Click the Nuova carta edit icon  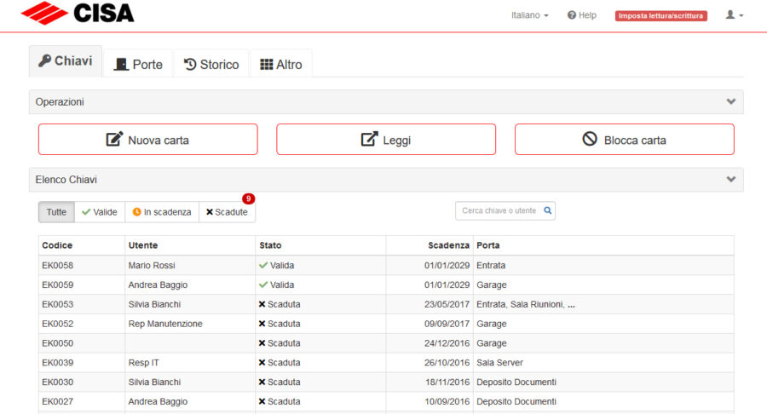[114, 140]
